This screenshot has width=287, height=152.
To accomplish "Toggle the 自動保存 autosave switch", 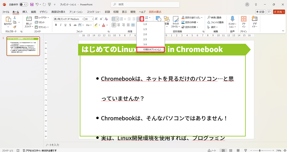I will (24, 4).
